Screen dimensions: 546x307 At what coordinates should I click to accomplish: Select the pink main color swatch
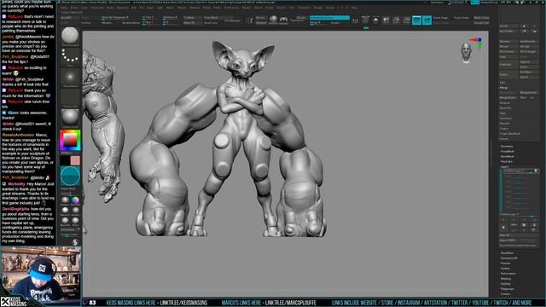click(75, 160)
